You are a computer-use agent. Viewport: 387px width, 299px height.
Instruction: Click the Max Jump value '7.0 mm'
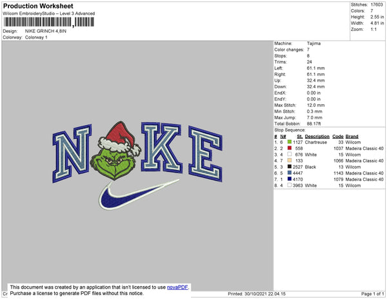coord(315,117)
